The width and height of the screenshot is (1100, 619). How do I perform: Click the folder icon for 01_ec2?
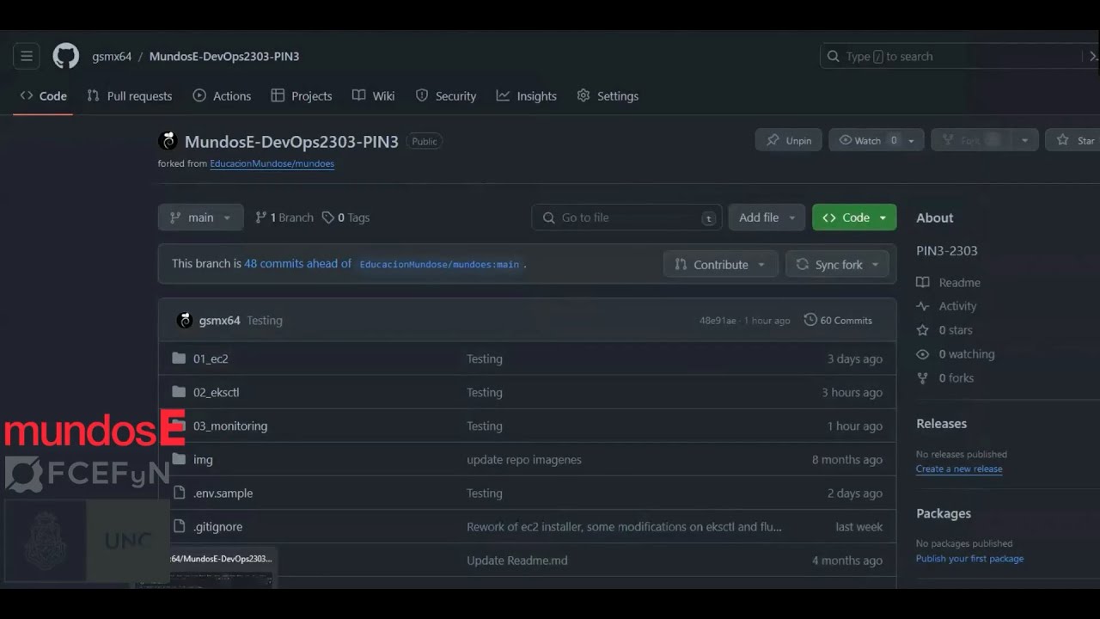(x=179, y=359)
